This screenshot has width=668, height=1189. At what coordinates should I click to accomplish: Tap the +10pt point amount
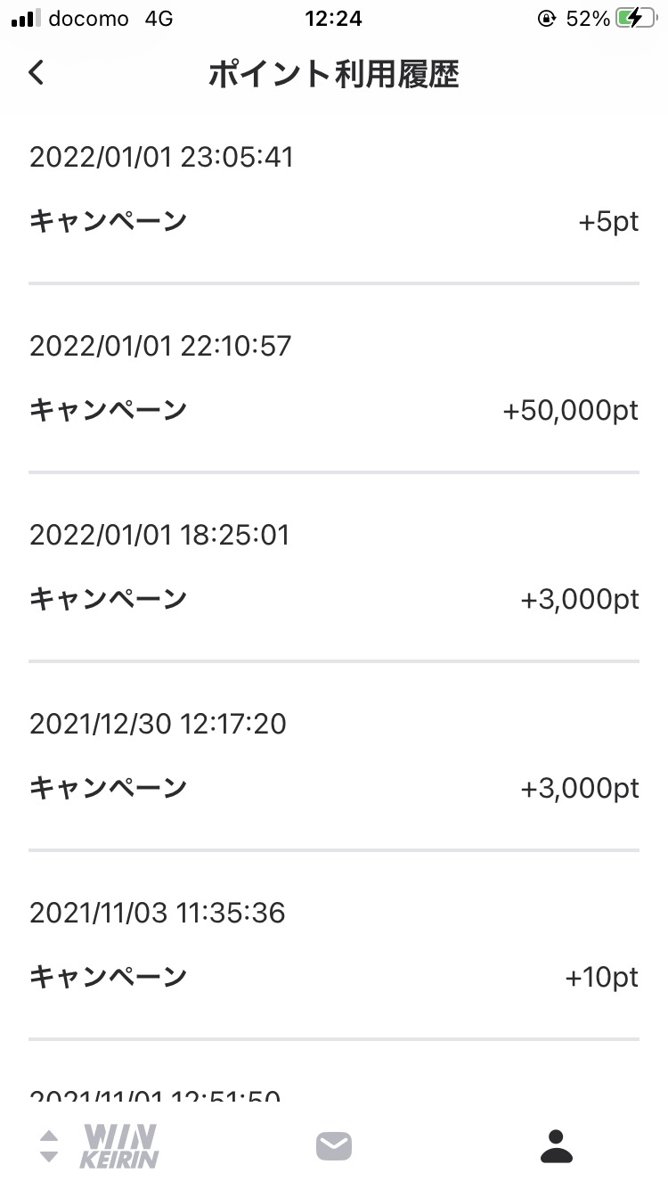pos(601,978)
